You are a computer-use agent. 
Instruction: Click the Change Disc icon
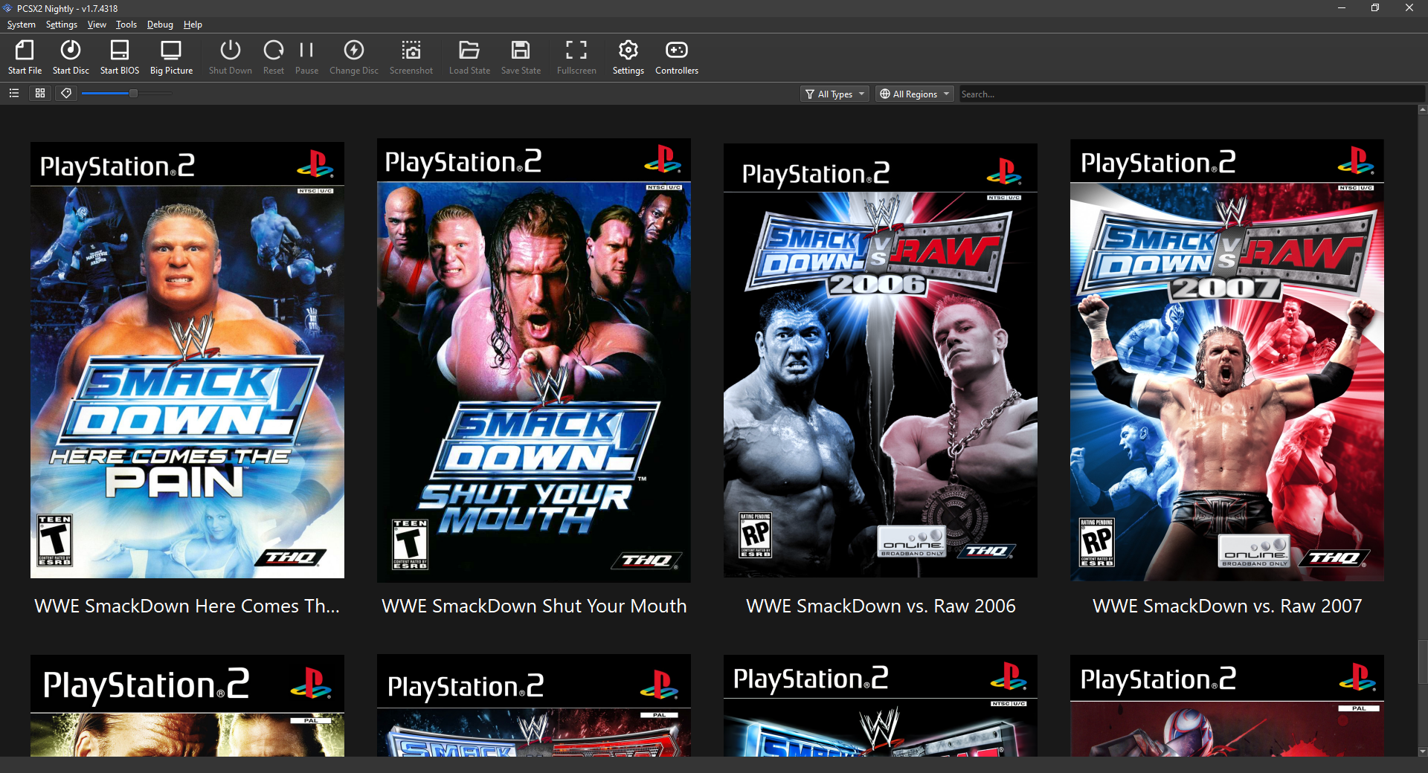click(354, 57)
